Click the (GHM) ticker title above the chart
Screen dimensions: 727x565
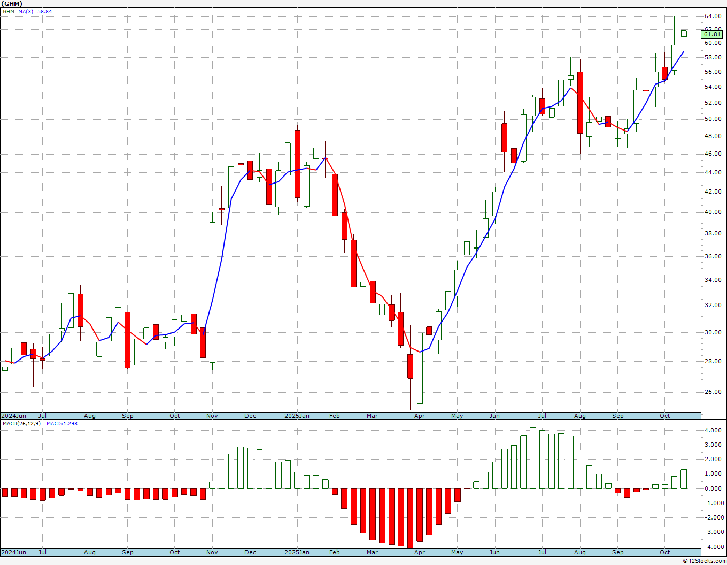[x=12, y=4]
